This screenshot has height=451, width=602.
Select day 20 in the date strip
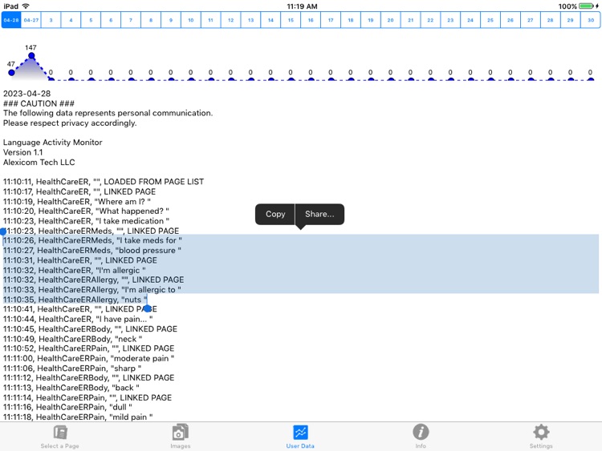point(390,20)
